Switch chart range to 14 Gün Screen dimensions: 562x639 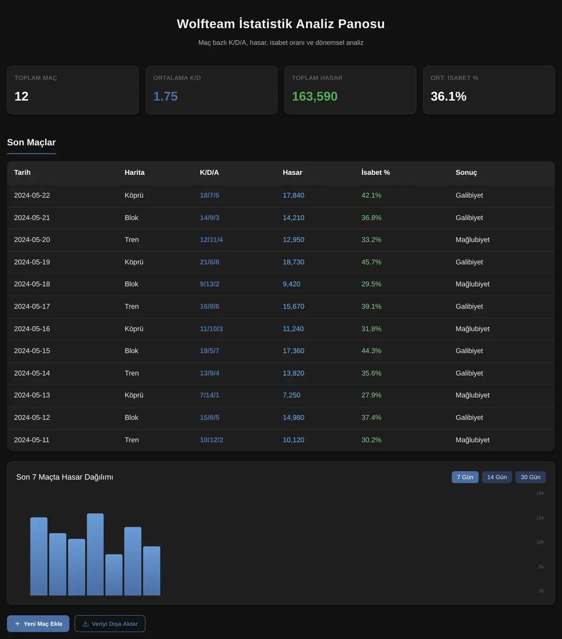click(x=497, y=477)
